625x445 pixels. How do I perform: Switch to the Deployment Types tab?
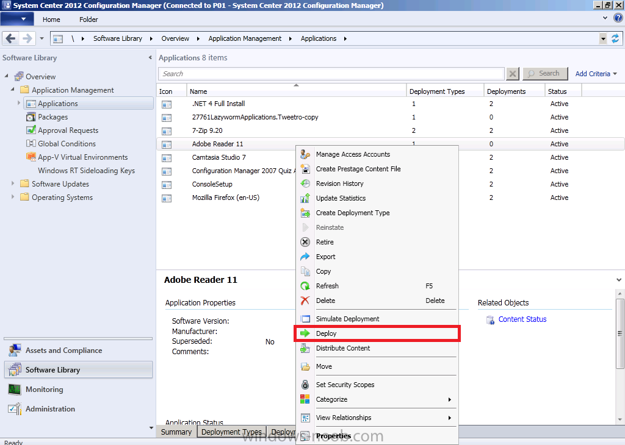pos(231,432)
